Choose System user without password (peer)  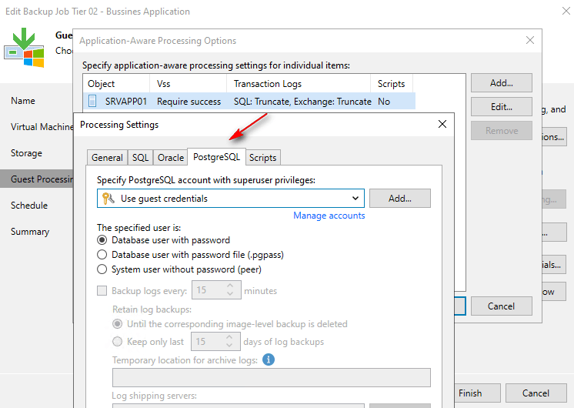[x=102, y=269]
